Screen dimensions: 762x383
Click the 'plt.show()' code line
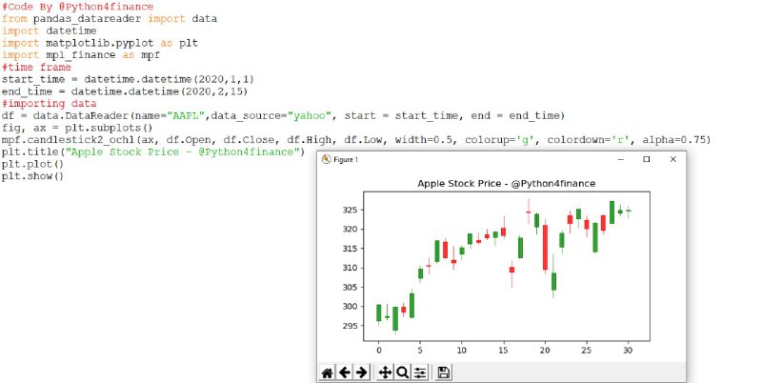33,176
